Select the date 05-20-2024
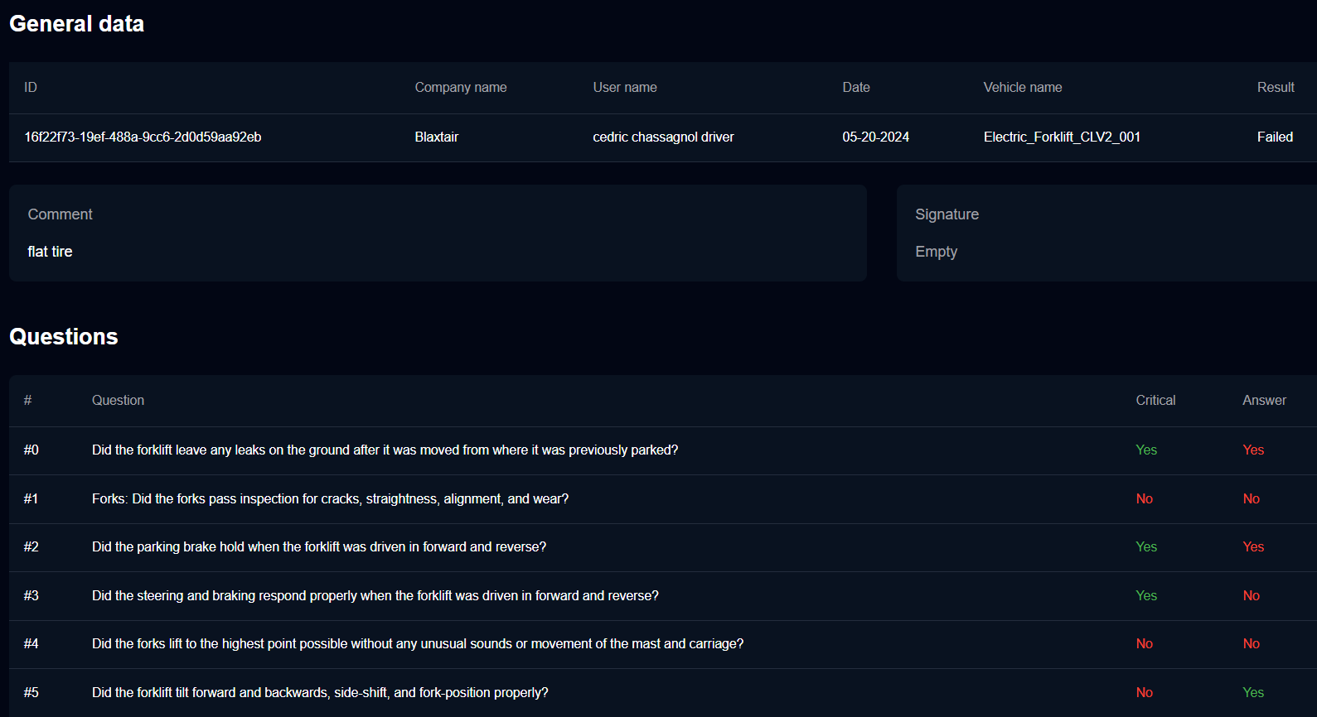Screen dimensions: 1317x717 [875, 137]
